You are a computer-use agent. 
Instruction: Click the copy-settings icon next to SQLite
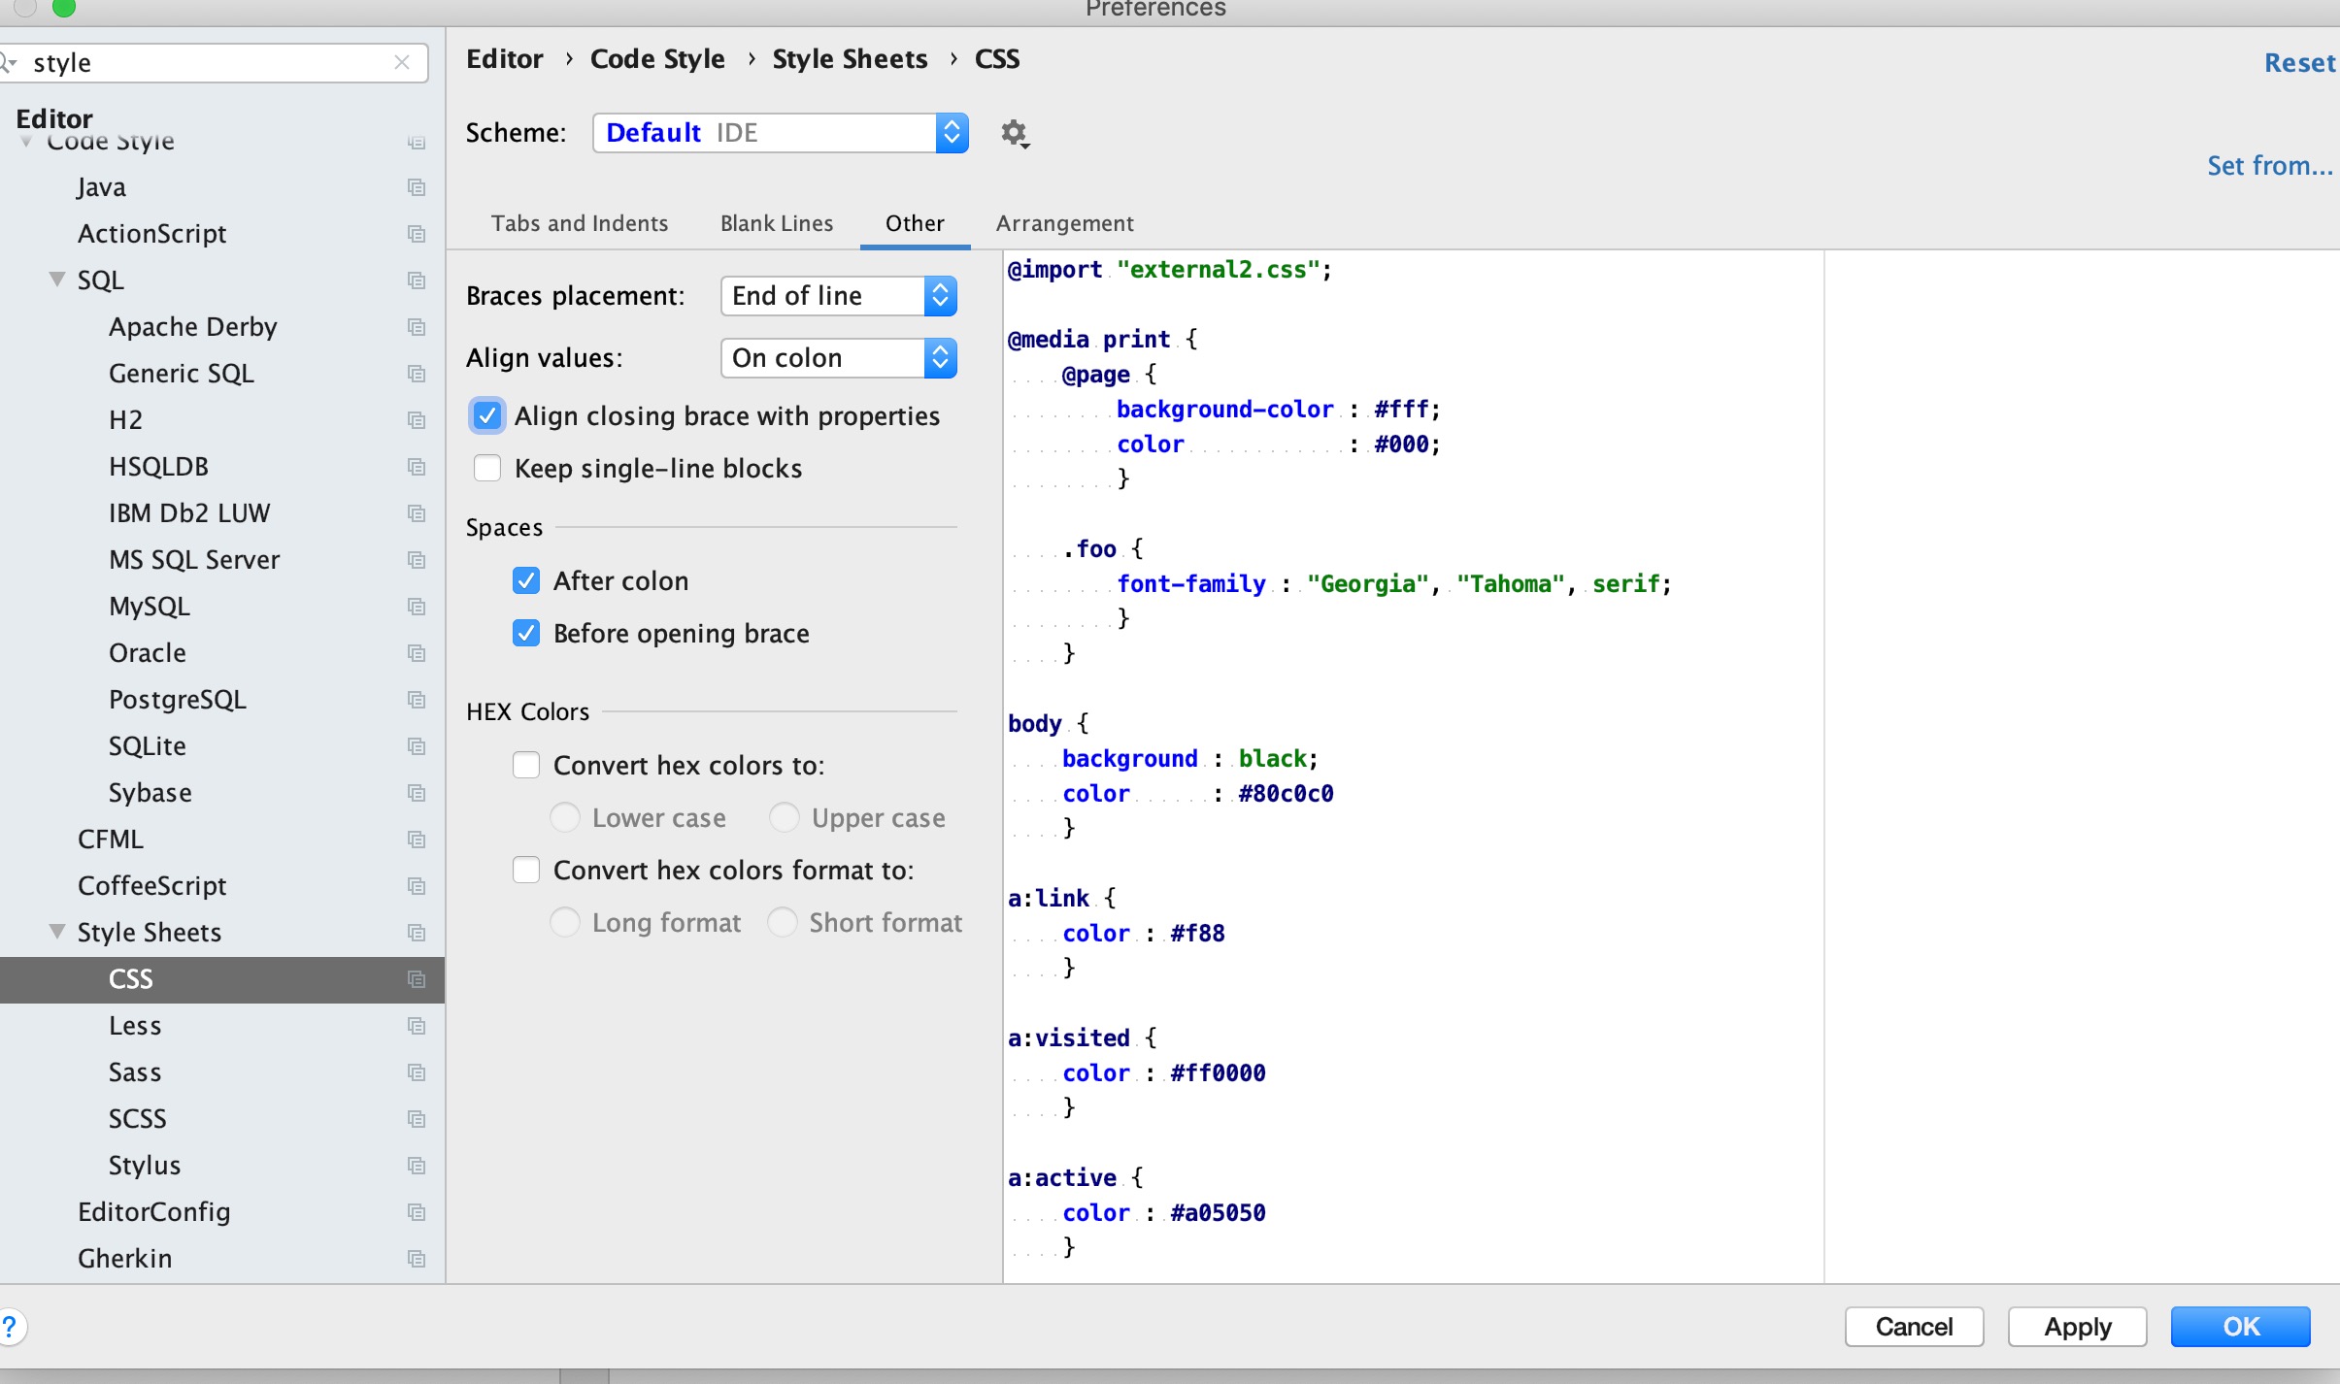tap(417, 746)
